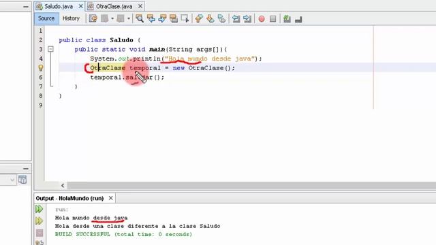Toggle Bookmark on the current line
Screen dimensions: 436x245
pos(221,18)
